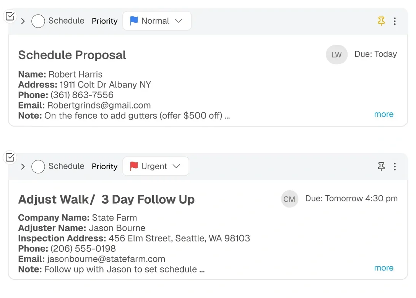416x298 pixels.
Task: Click the CM assignee avatar
Action: coord(289,199)
